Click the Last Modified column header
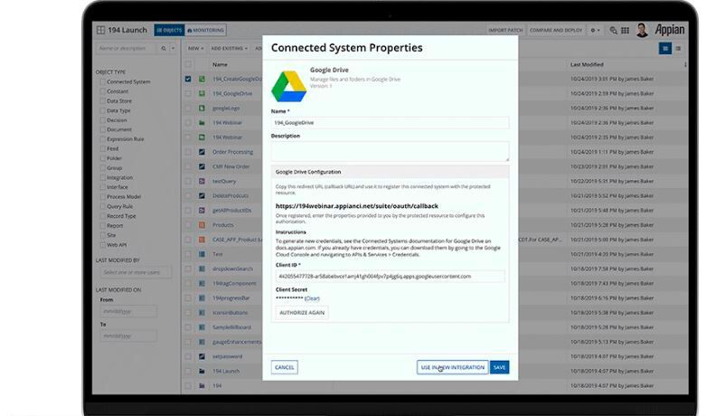The width and height of the screenshot is (706, 416). click(587, 64)
